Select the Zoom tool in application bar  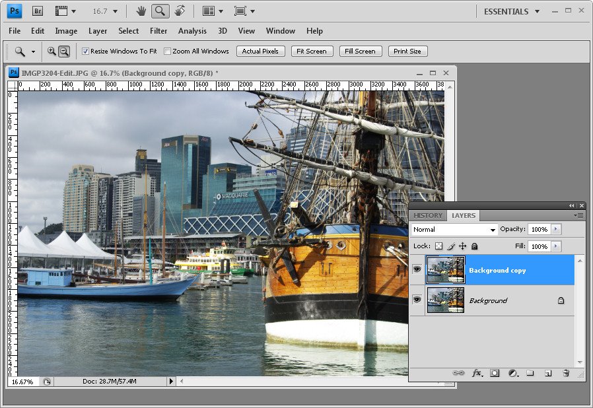(x=160, y=11)
